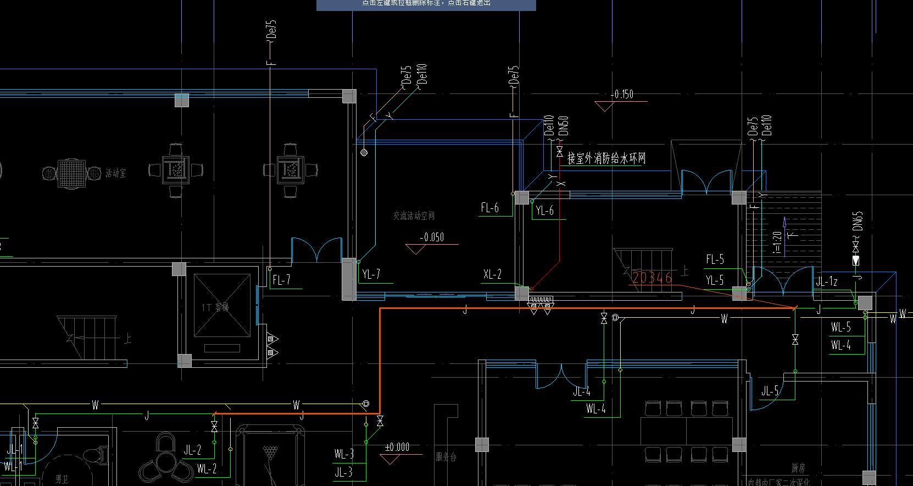The height and width of the screenshot is (486, 913).
Task: Click the JL-3 label
Action: pyautogui.click(x=344, y=472)
